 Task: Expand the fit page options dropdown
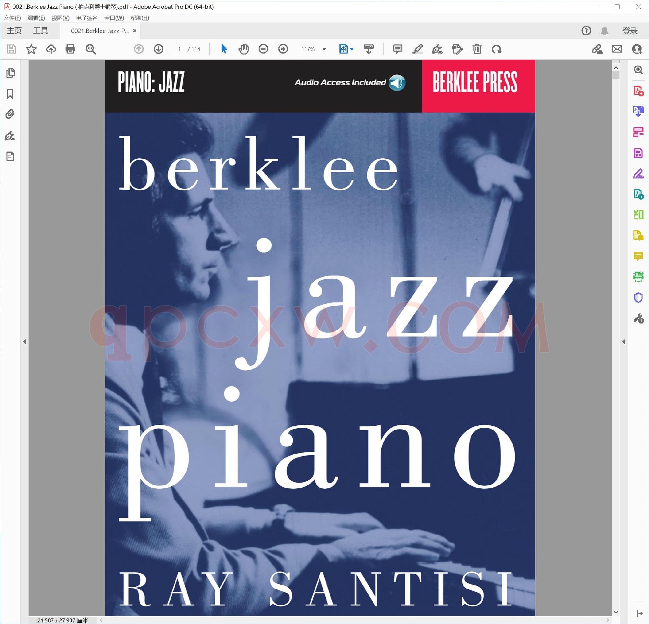352,49
